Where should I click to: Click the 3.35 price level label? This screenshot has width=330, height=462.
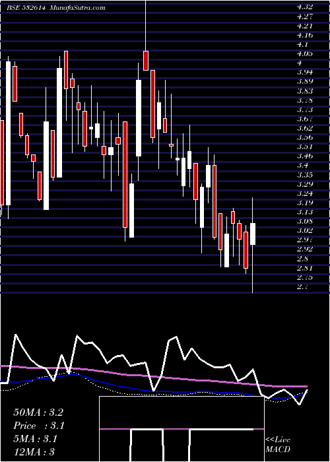coord(305,175)
